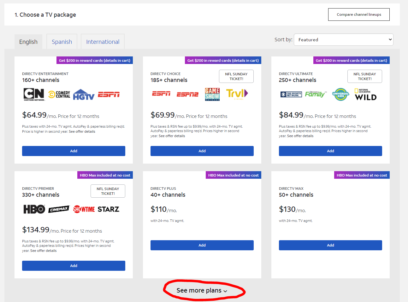The height and width of the screenshot is (302, 408).
Task: Click the Cinemax channel logo
Action: coord(59,209)
